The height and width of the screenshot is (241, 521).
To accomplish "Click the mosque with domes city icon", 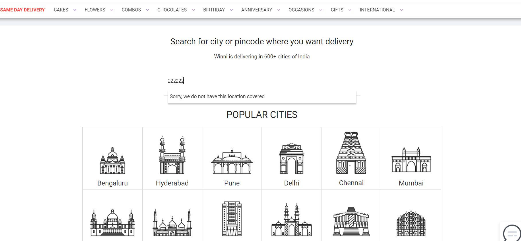I will point(172,222).
